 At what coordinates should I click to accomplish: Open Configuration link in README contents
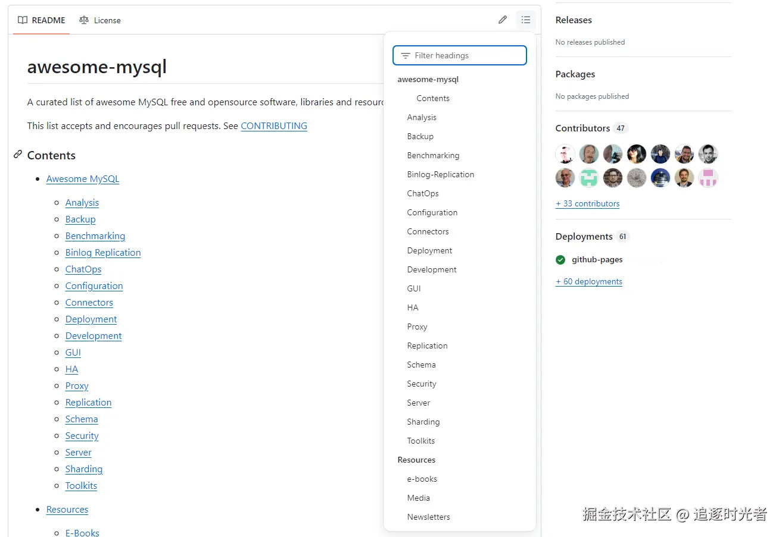[94, 286]
